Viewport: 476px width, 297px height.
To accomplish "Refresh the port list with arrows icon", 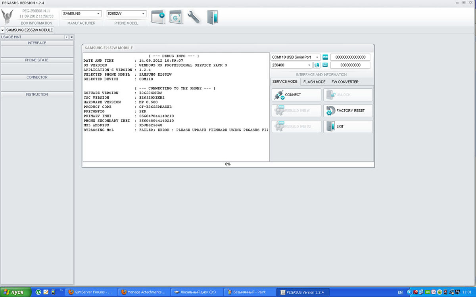I will (x=317, y=65).
